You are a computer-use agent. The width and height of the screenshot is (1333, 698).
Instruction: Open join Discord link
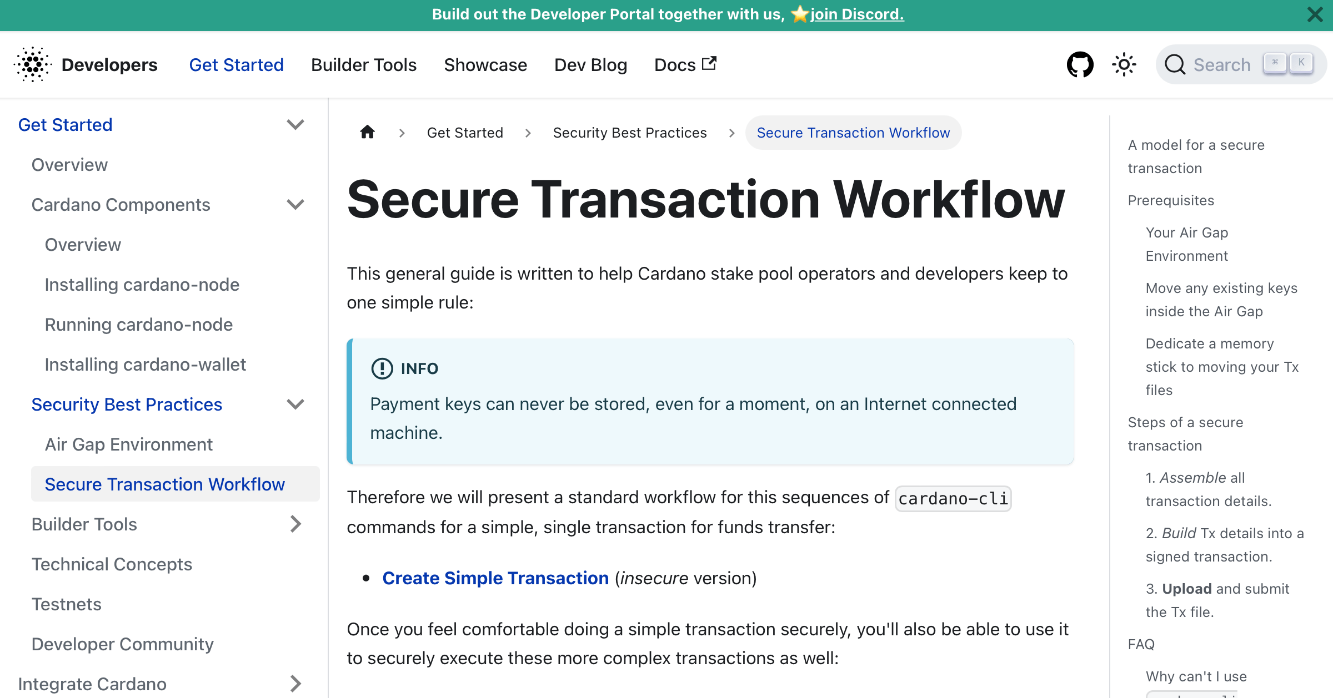tap(857, 14)
